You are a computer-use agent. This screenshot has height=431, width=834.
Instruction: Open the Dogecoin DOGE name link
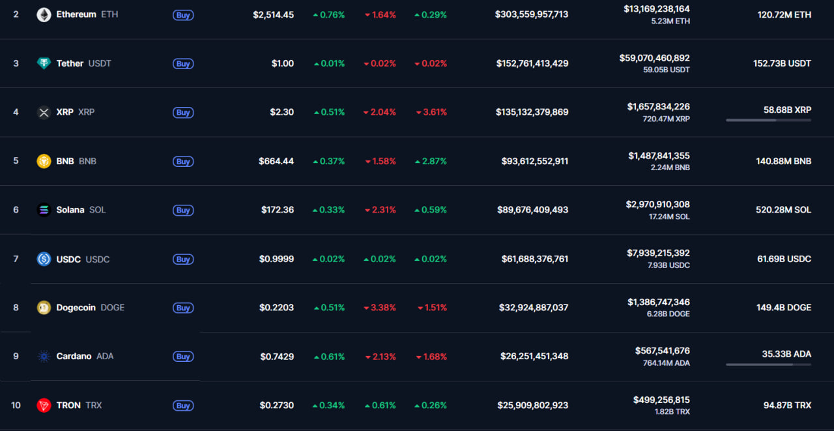[x=90, y=308]
